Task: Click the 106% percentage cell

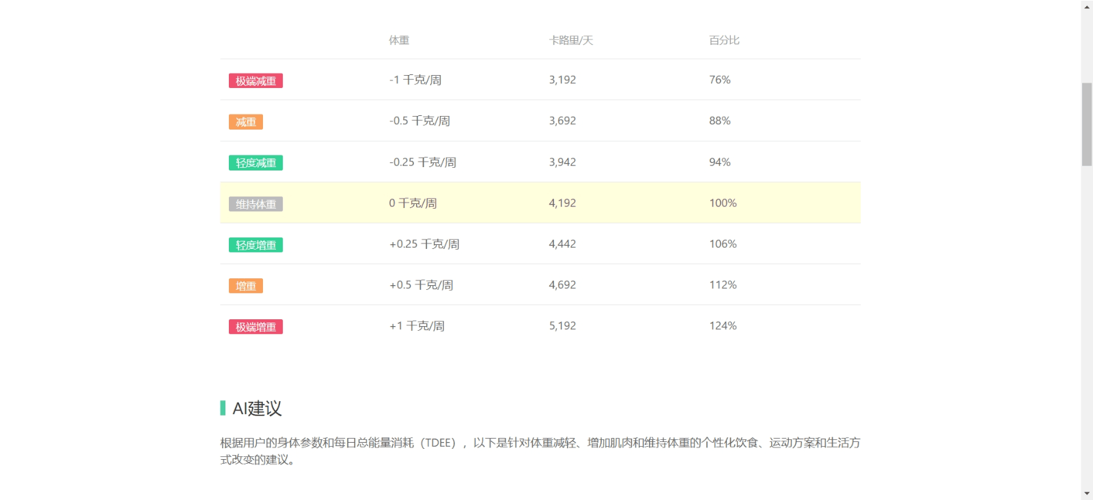Action: pyautogui.click(x=723, y=244)
